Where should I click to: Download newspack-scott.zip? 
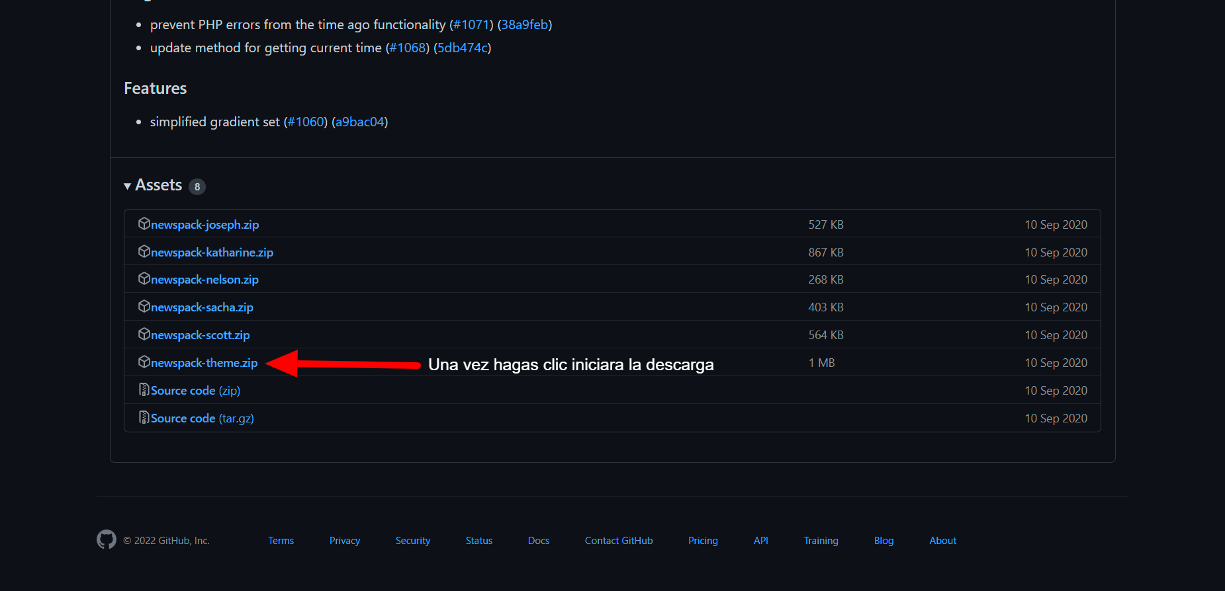201,335
